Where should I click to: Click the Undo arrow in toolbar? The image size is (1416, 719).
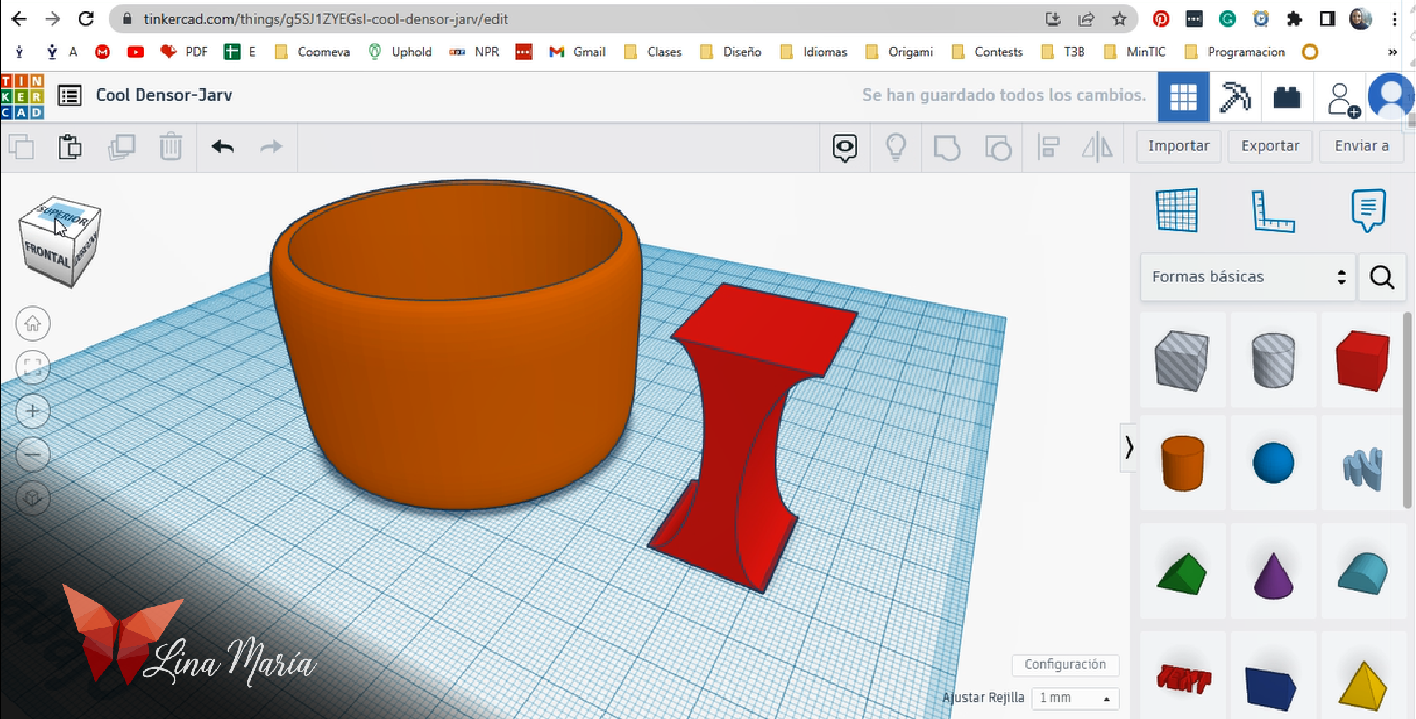223,146
